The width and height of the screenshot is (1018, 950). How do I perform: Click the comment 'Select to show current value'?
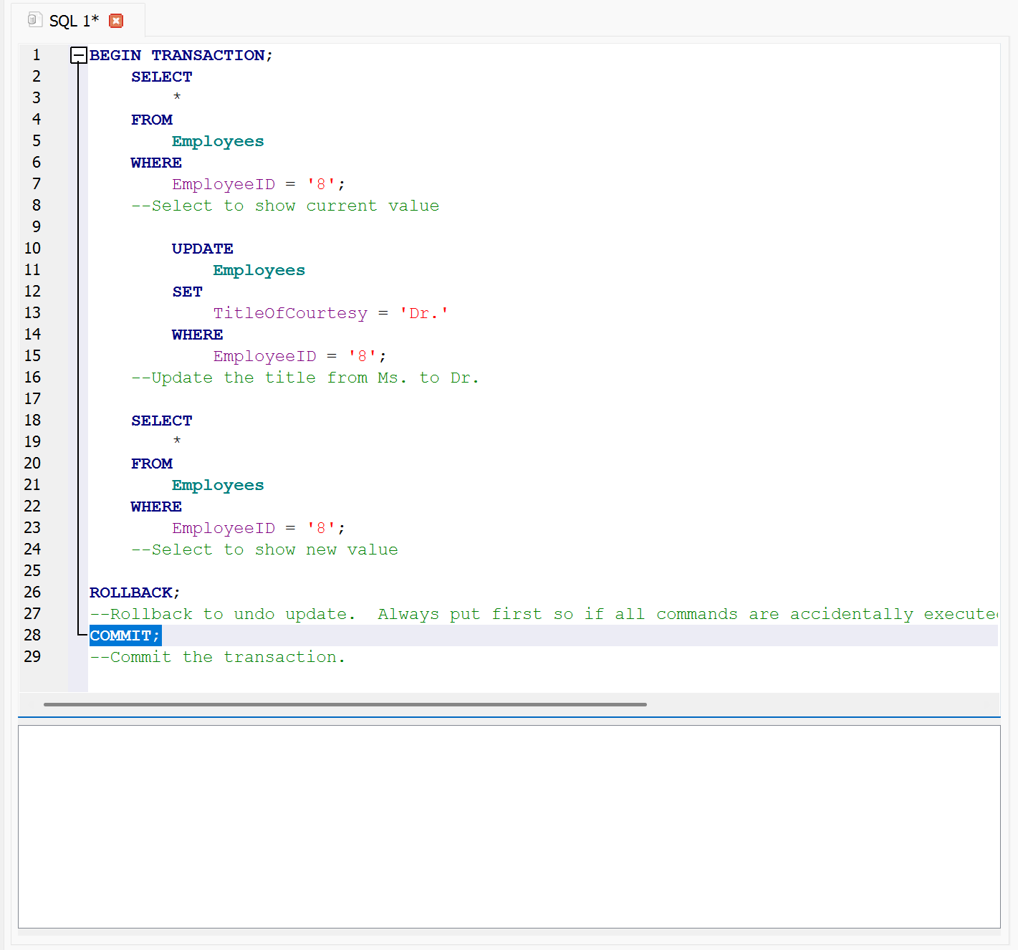point(285,206)
